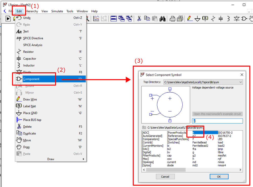Screen dimensions: 253x187
Task: Select the Component gate toolbar icon
Action: point(244,19)
